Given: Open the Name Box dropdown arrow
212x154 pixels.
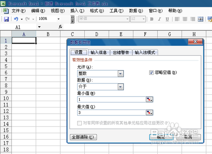Looking at the screenshot, I should point(39,27).
